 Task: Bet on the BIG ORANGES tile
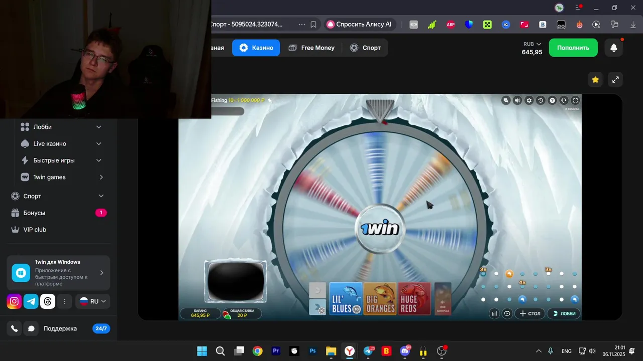(380, 299)
